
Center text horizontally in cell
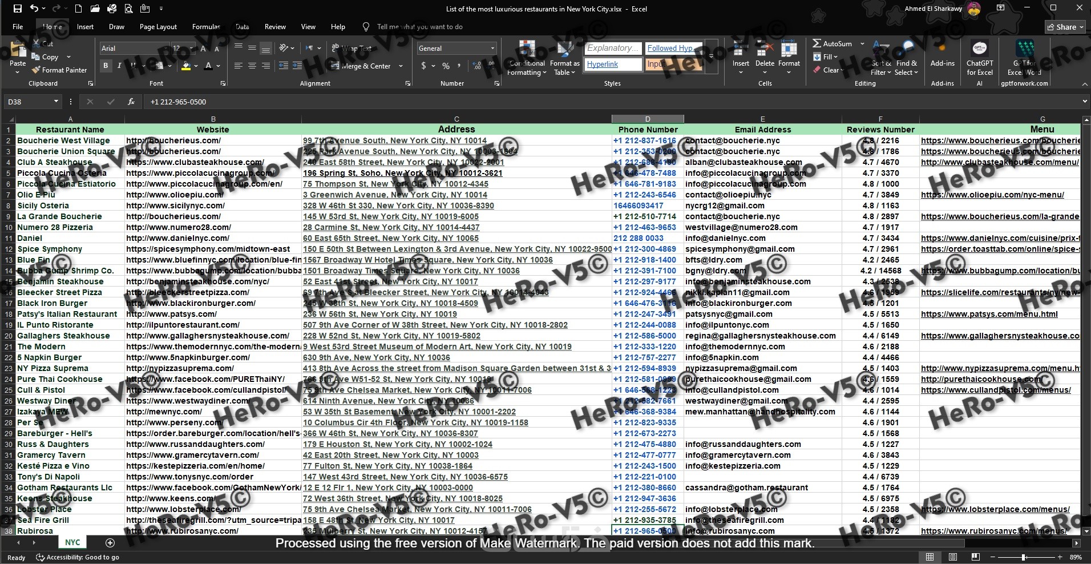[x=252, y=66]
